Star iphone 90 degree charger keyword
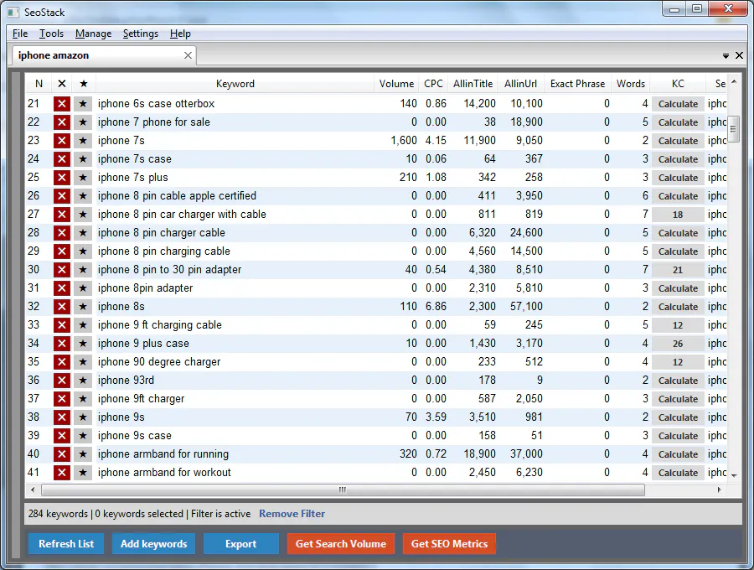Image resolution: width=754 pixels, height=570 pixels. coord(83,362)
